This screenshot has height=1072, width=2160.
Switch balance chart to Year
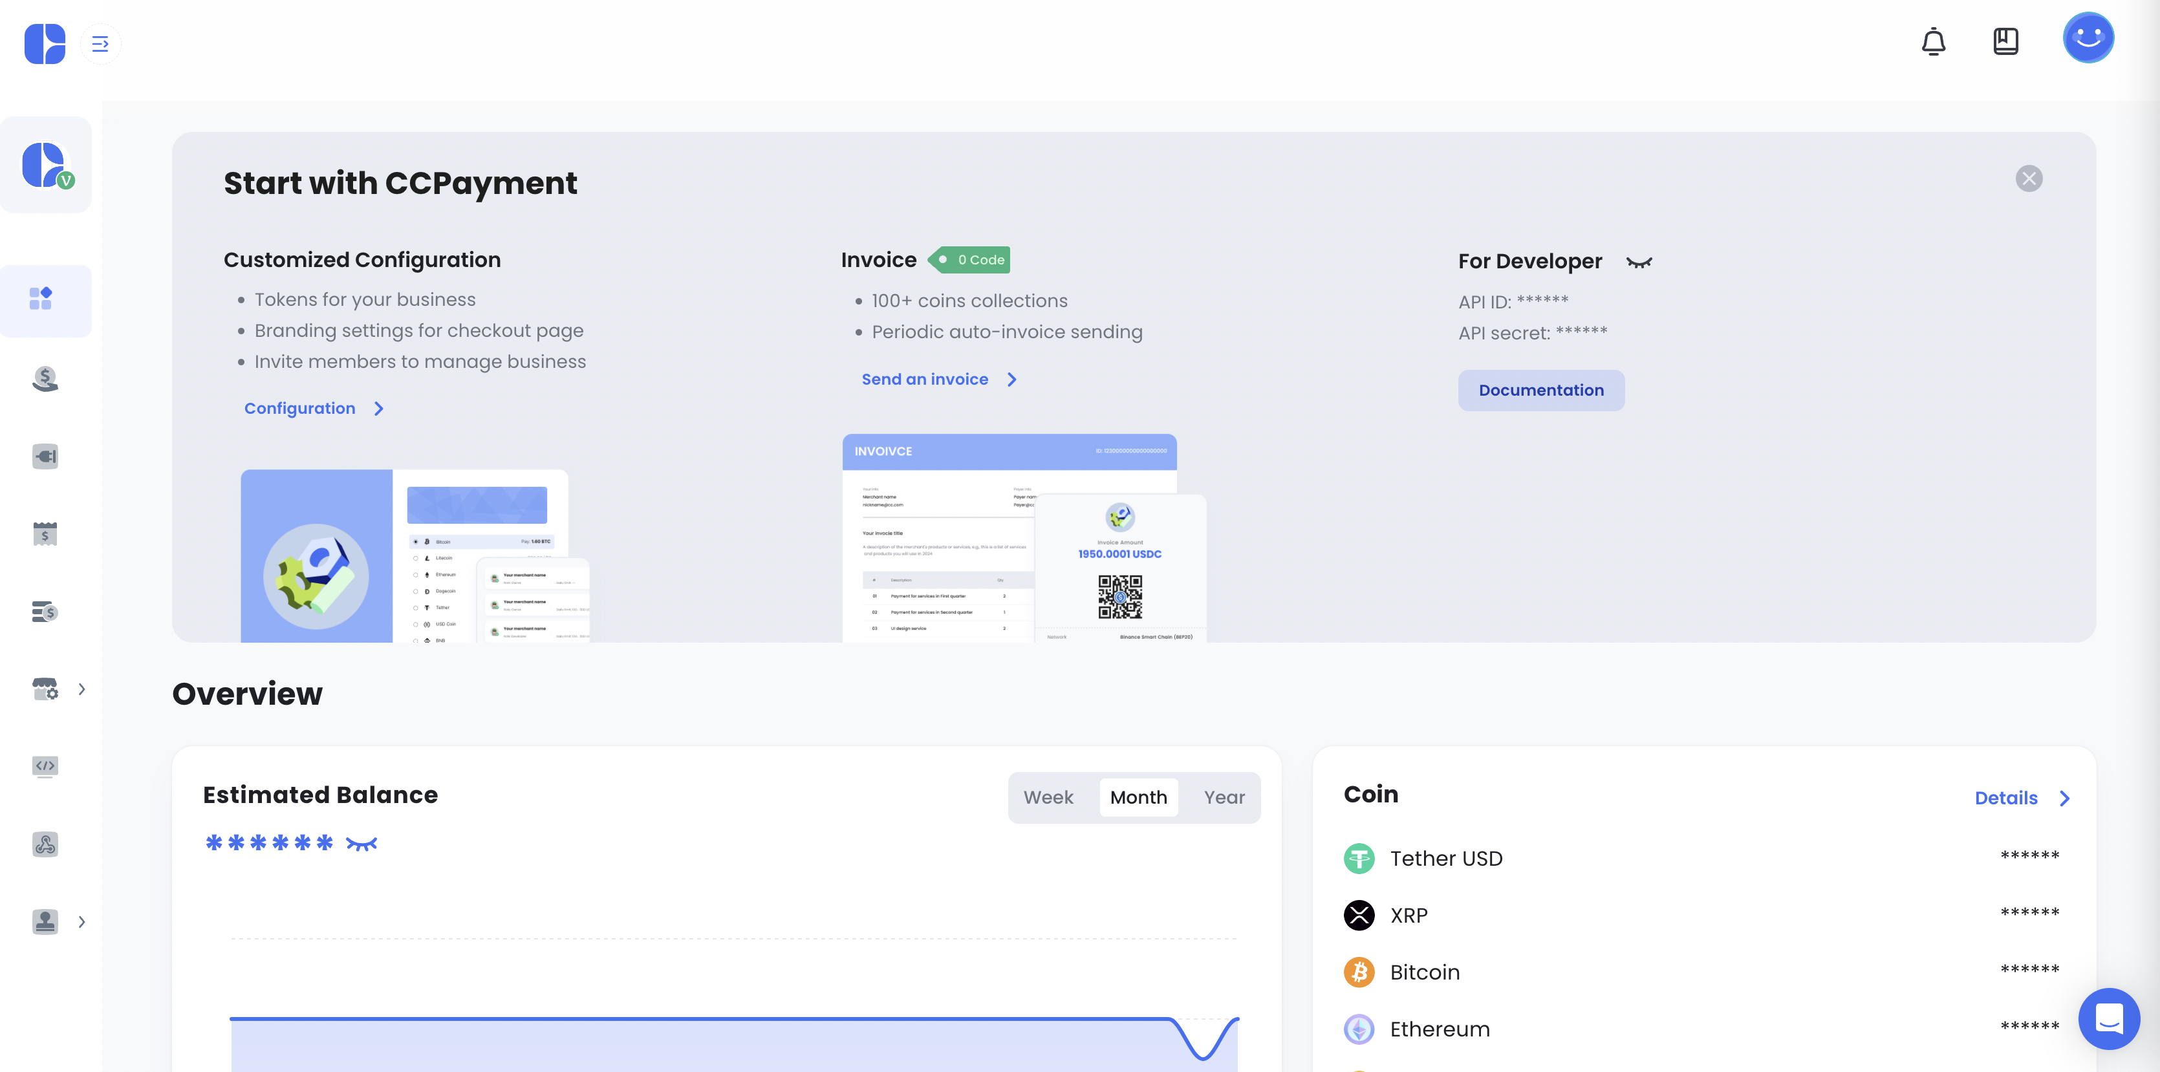pyautogui.click(x=1224, y=797)
